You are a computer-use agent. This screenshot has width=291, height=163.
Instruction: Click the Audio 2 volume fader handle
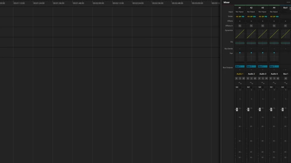click(x=248, y=110)
